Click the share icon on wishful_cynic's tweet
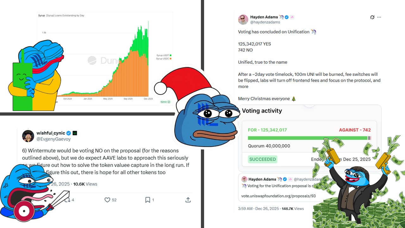The image size is (405, 228). [x=188, y=200]
